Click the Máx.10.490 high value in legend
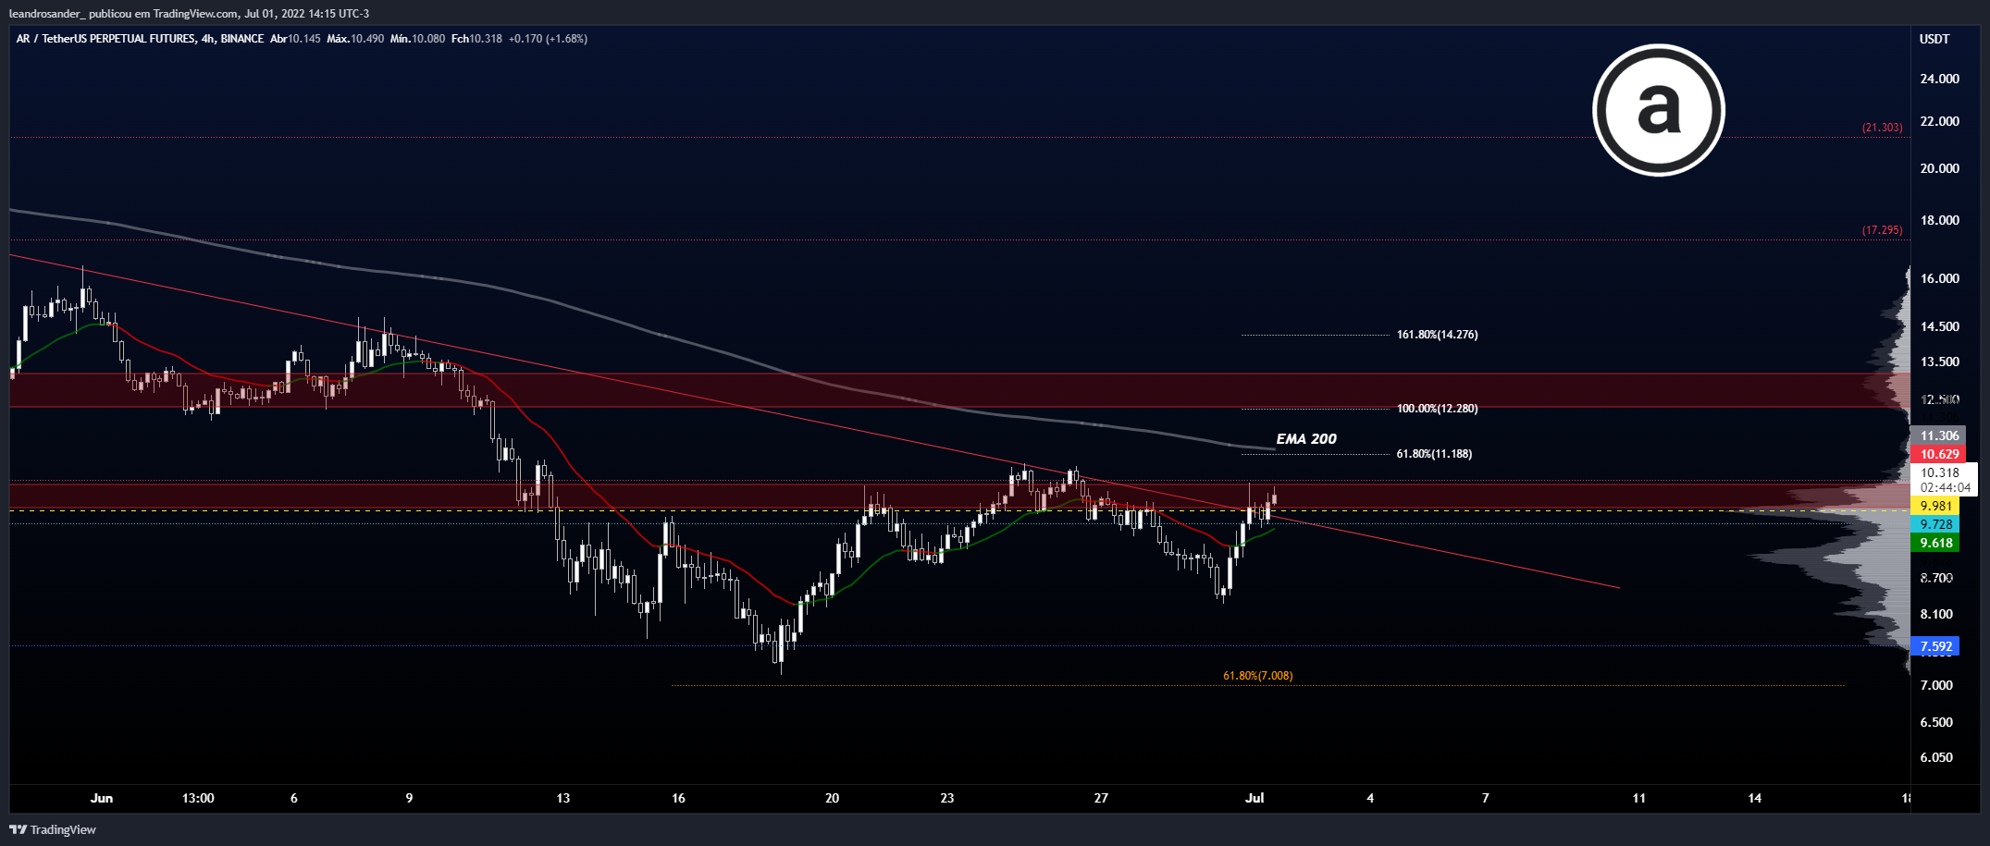 pos(355,39)
